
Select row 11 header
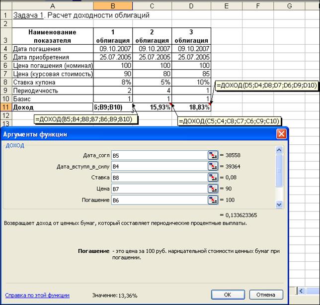tap(5, 106)
